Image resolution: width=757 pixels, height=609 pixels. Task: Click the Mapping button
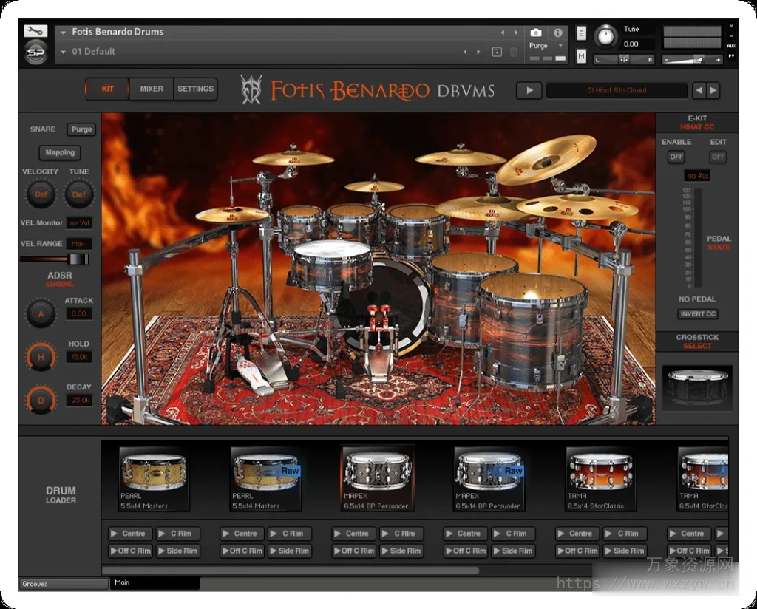click(59, 153)
